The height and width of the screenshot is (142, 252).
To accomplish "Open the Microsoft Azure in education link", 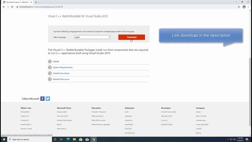I will (x=101, y=125).
